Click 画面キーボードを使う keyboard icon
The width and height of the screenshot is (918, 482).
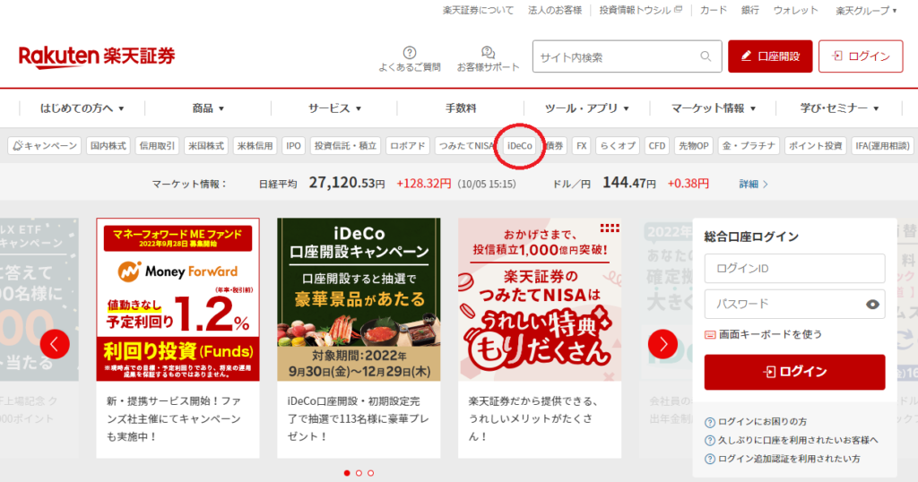tap(710, 334)
